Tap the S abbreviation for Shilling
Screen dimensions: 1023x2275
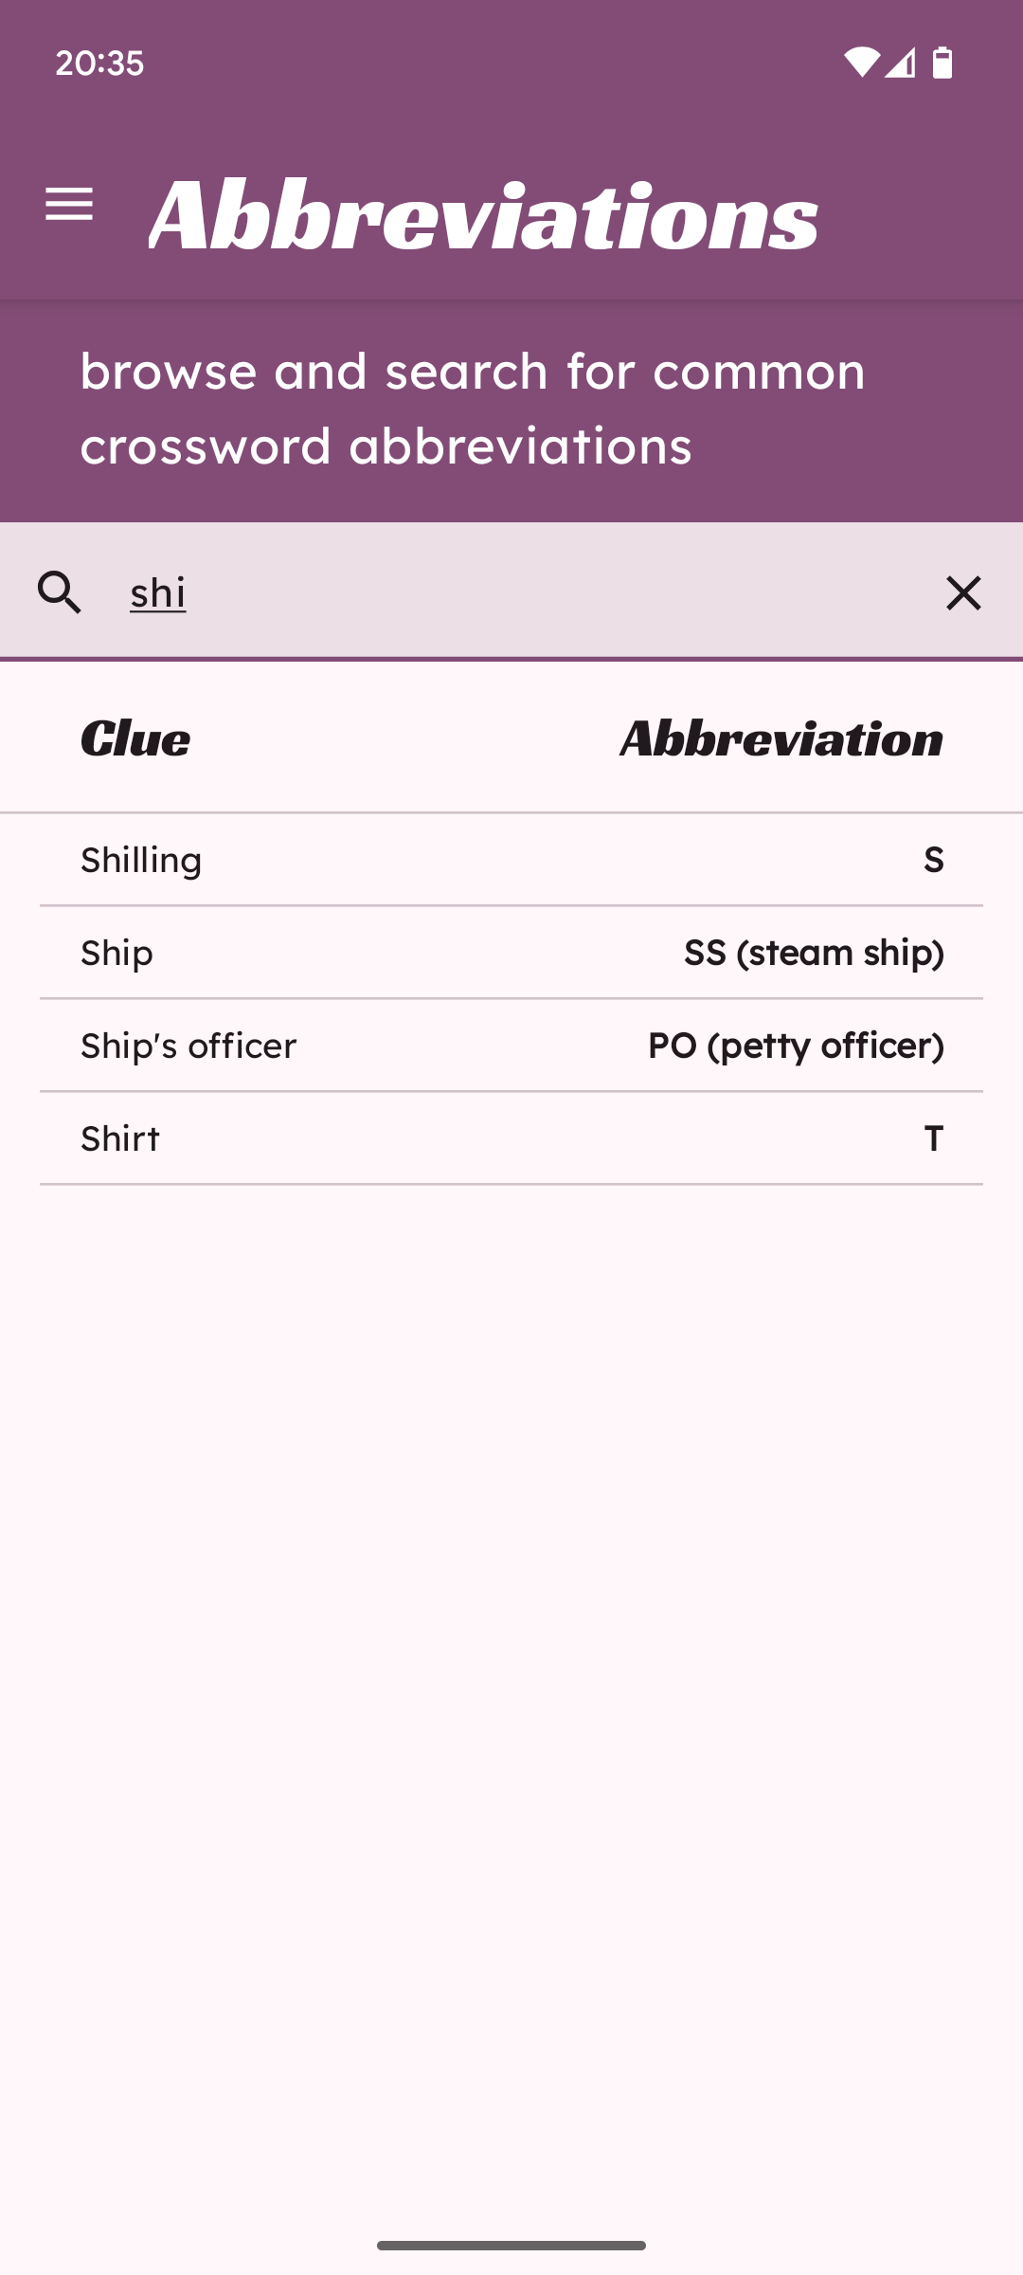(x=933, y=860)
